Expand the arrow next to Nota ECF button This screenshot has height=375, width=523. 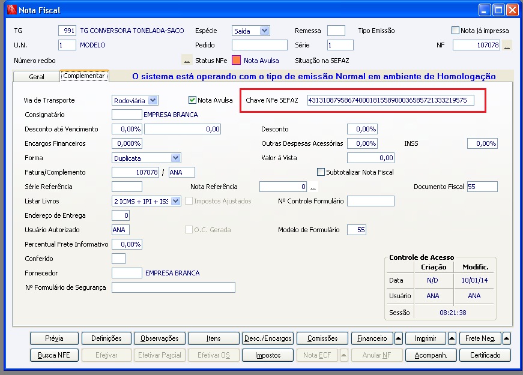344,355
